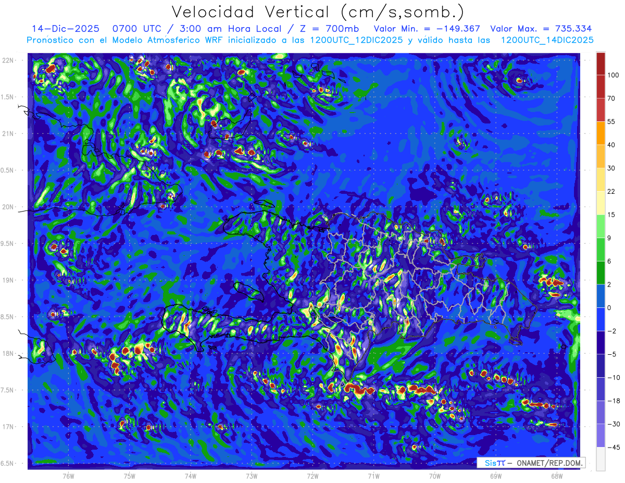This screenshot has width=625, height=483.
Task: Click the white swatch below -45
Action: tap(601, 459)
